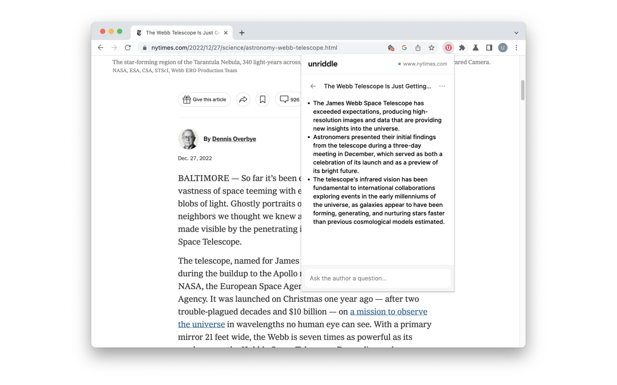The width and height of the screenshot is (617, 385).
Task: Open a new tab with plus button
Action: point(242,33)
